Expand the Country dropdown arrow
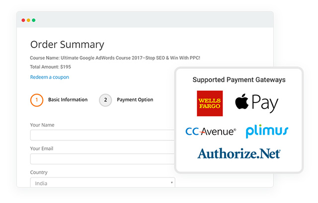This screenshot has height=203, width=318. [x=172, y=183]
